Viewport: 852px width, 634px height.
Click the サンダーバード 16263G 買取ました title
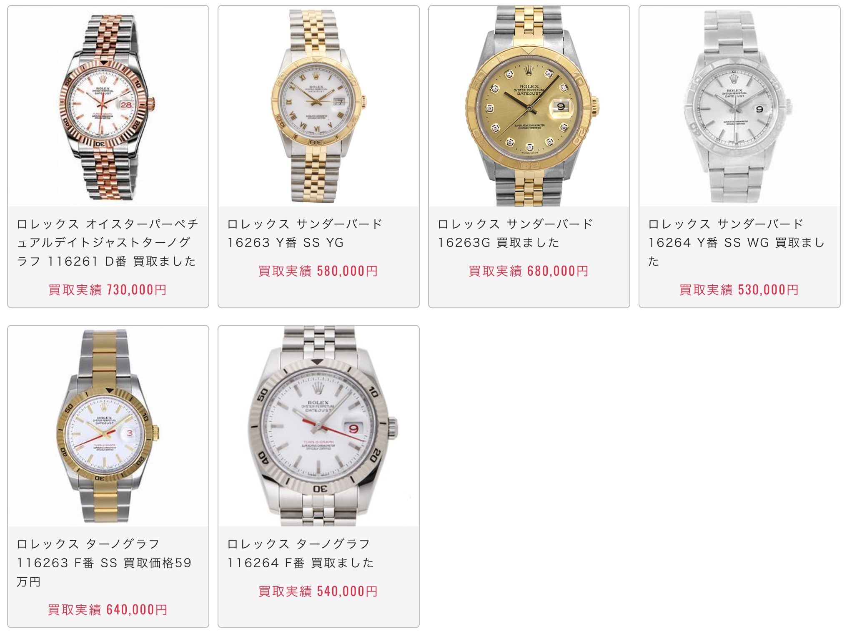click(x=515, y=233)
